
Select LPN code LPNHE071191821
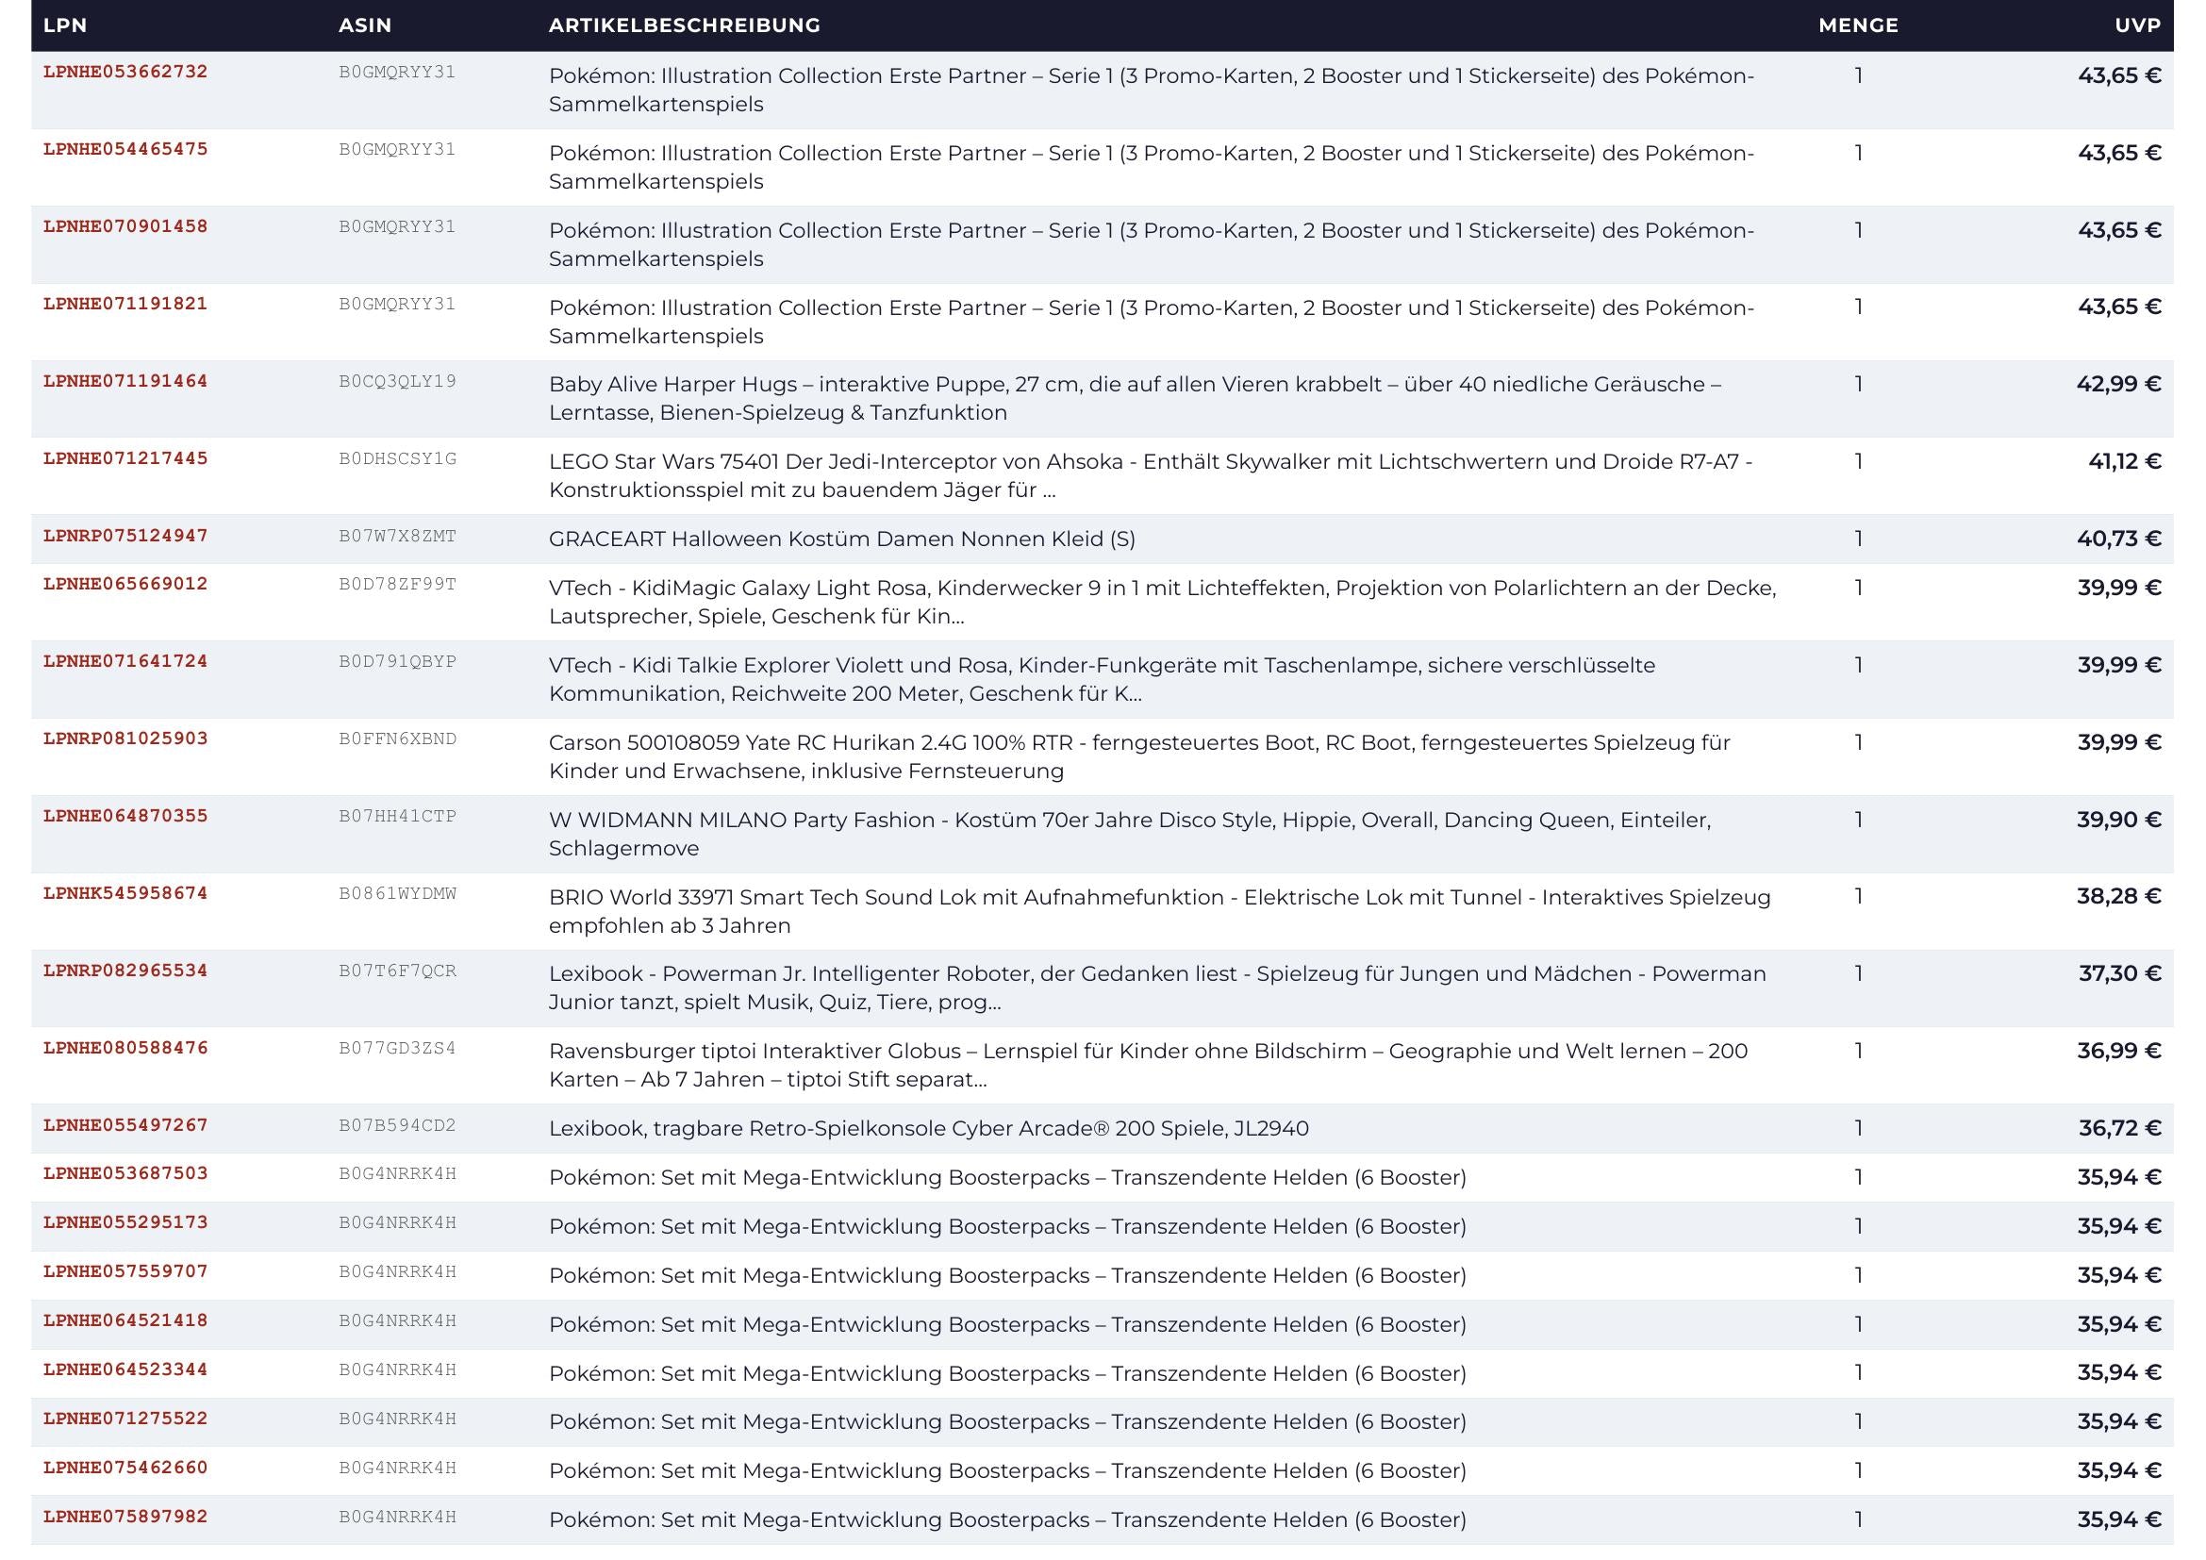[124, 304]
